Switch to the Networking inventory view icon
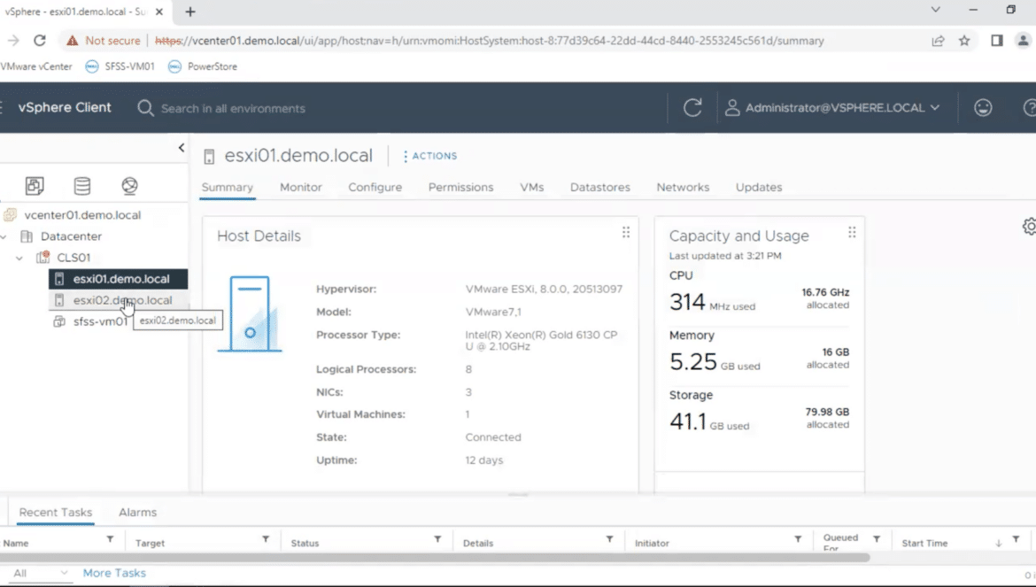The width and height of the screenshot is (1036, 587). [x=129, y=186]
